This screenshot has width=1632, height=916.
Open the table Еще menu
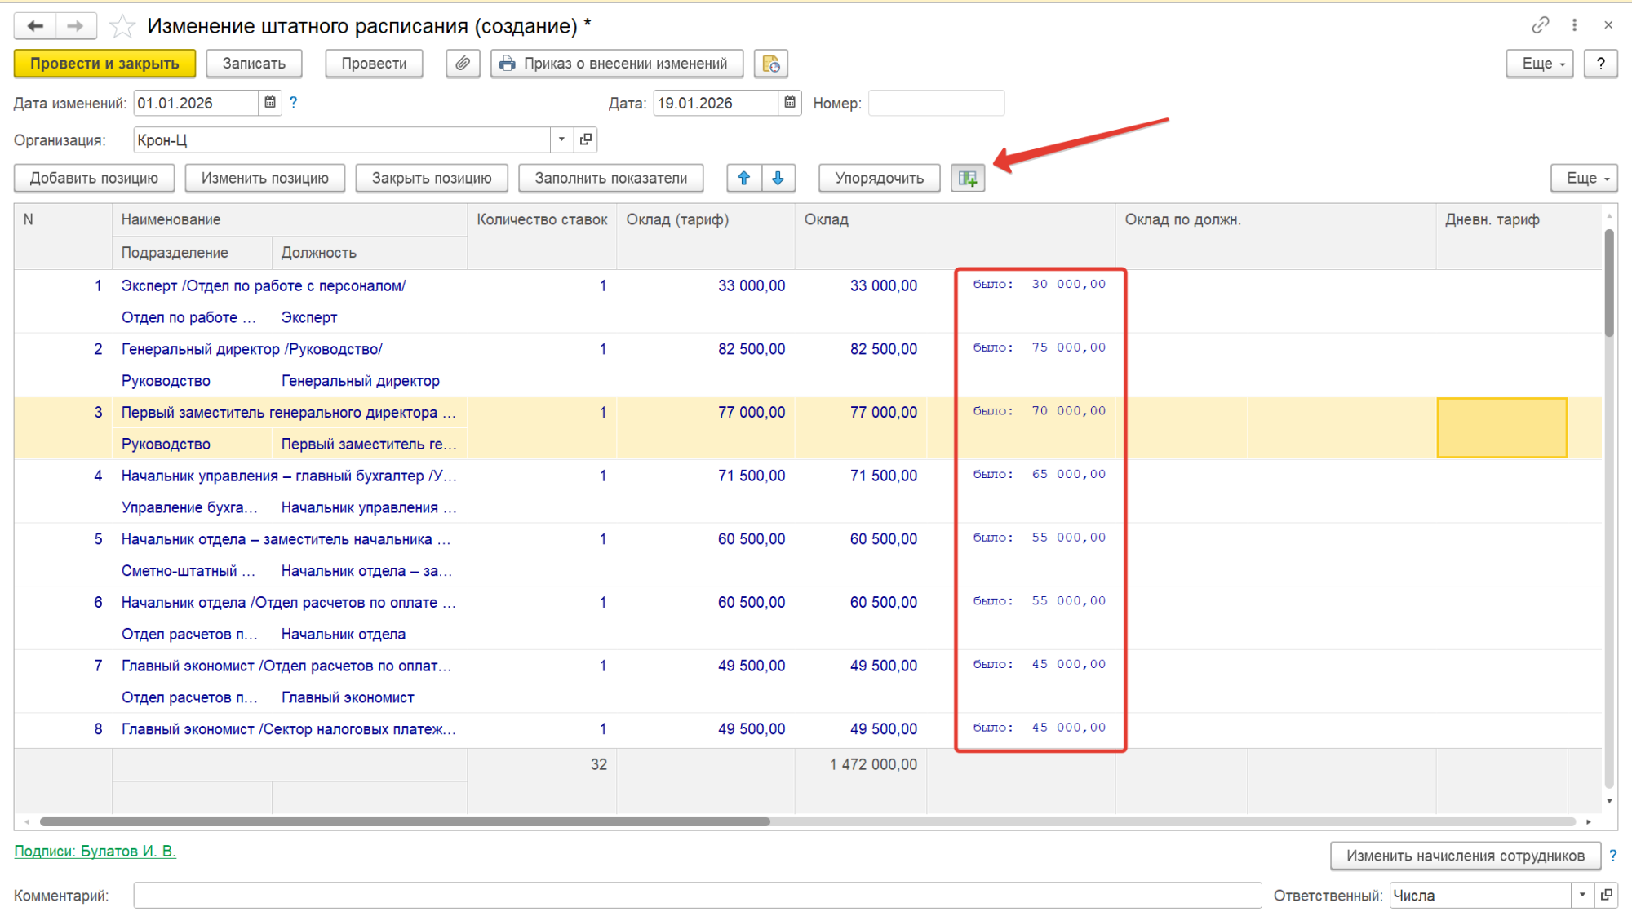click(1583, 178)
